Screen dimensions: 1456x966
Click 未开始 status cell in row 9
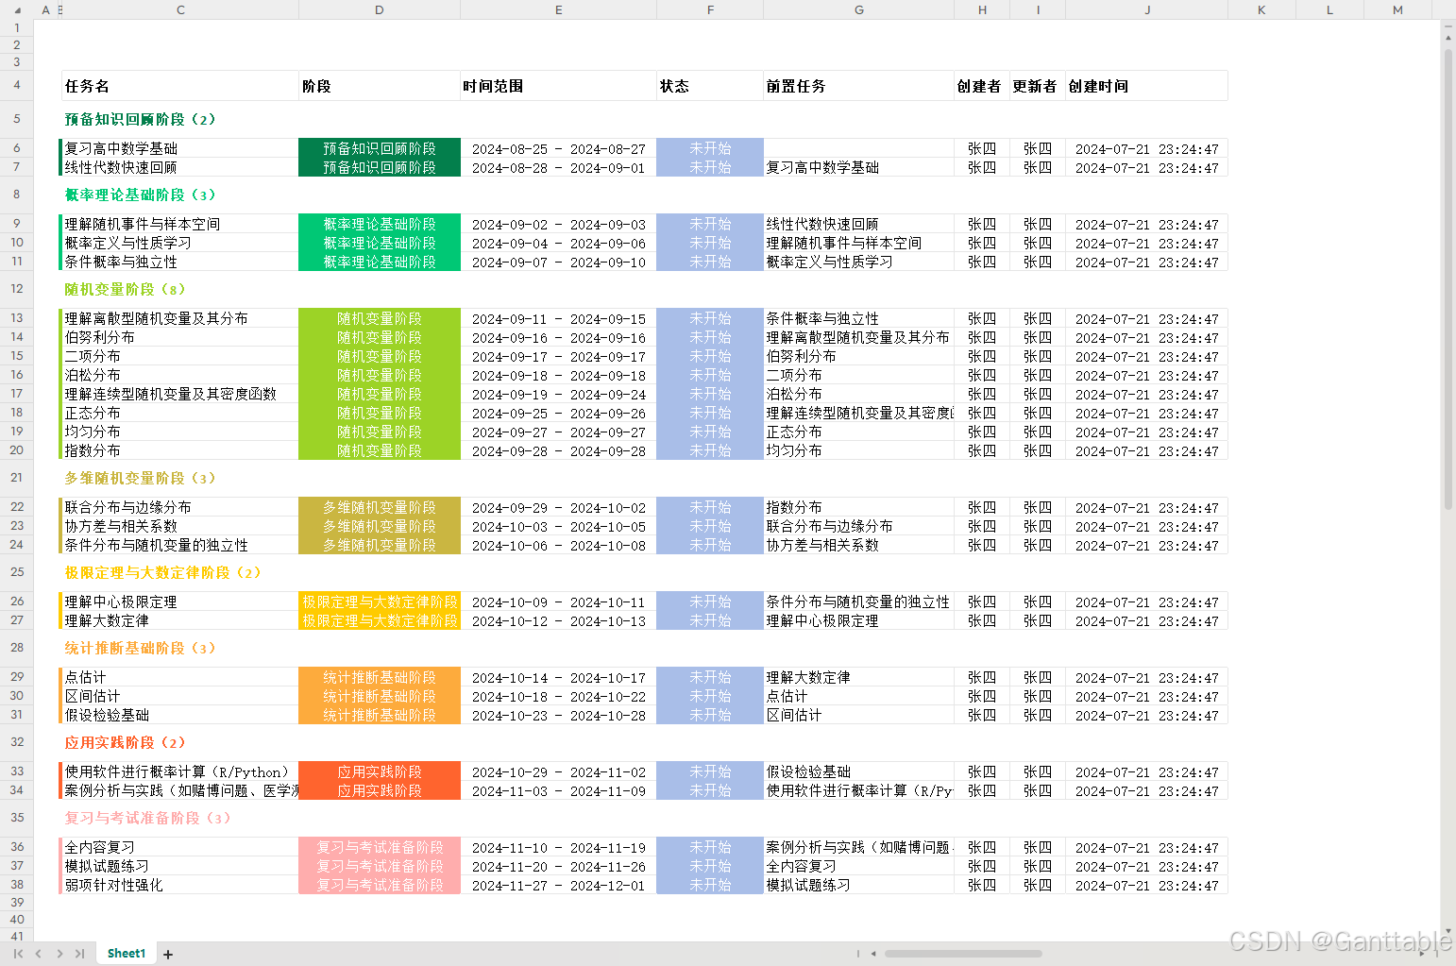(710, 224)
